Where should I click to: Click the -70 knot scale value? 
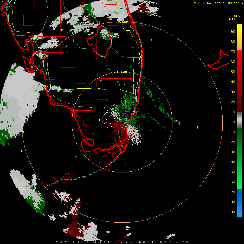(232, 192)
